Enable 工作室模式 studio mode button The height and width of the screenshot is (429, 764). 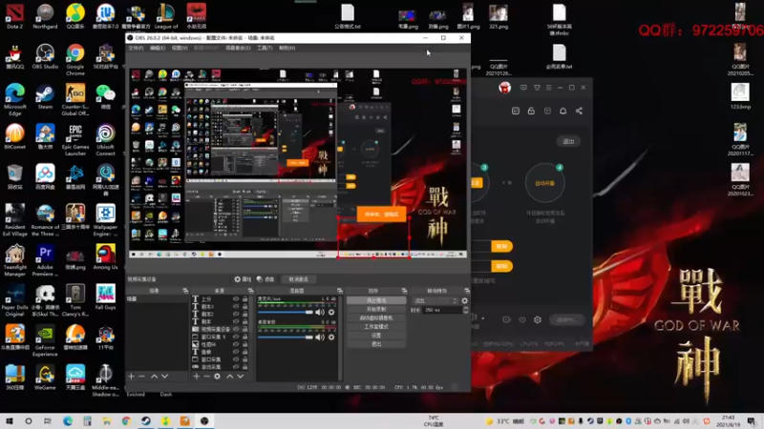coord(376,327)
